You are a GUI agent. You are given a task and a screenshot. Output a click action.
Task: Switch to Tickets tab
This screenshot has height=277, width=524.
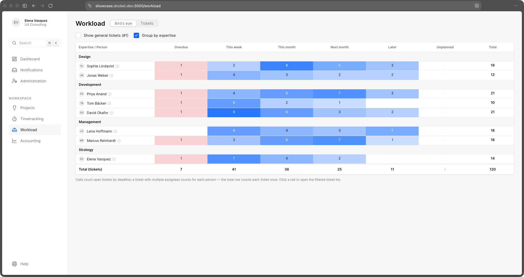click(147, 23)
